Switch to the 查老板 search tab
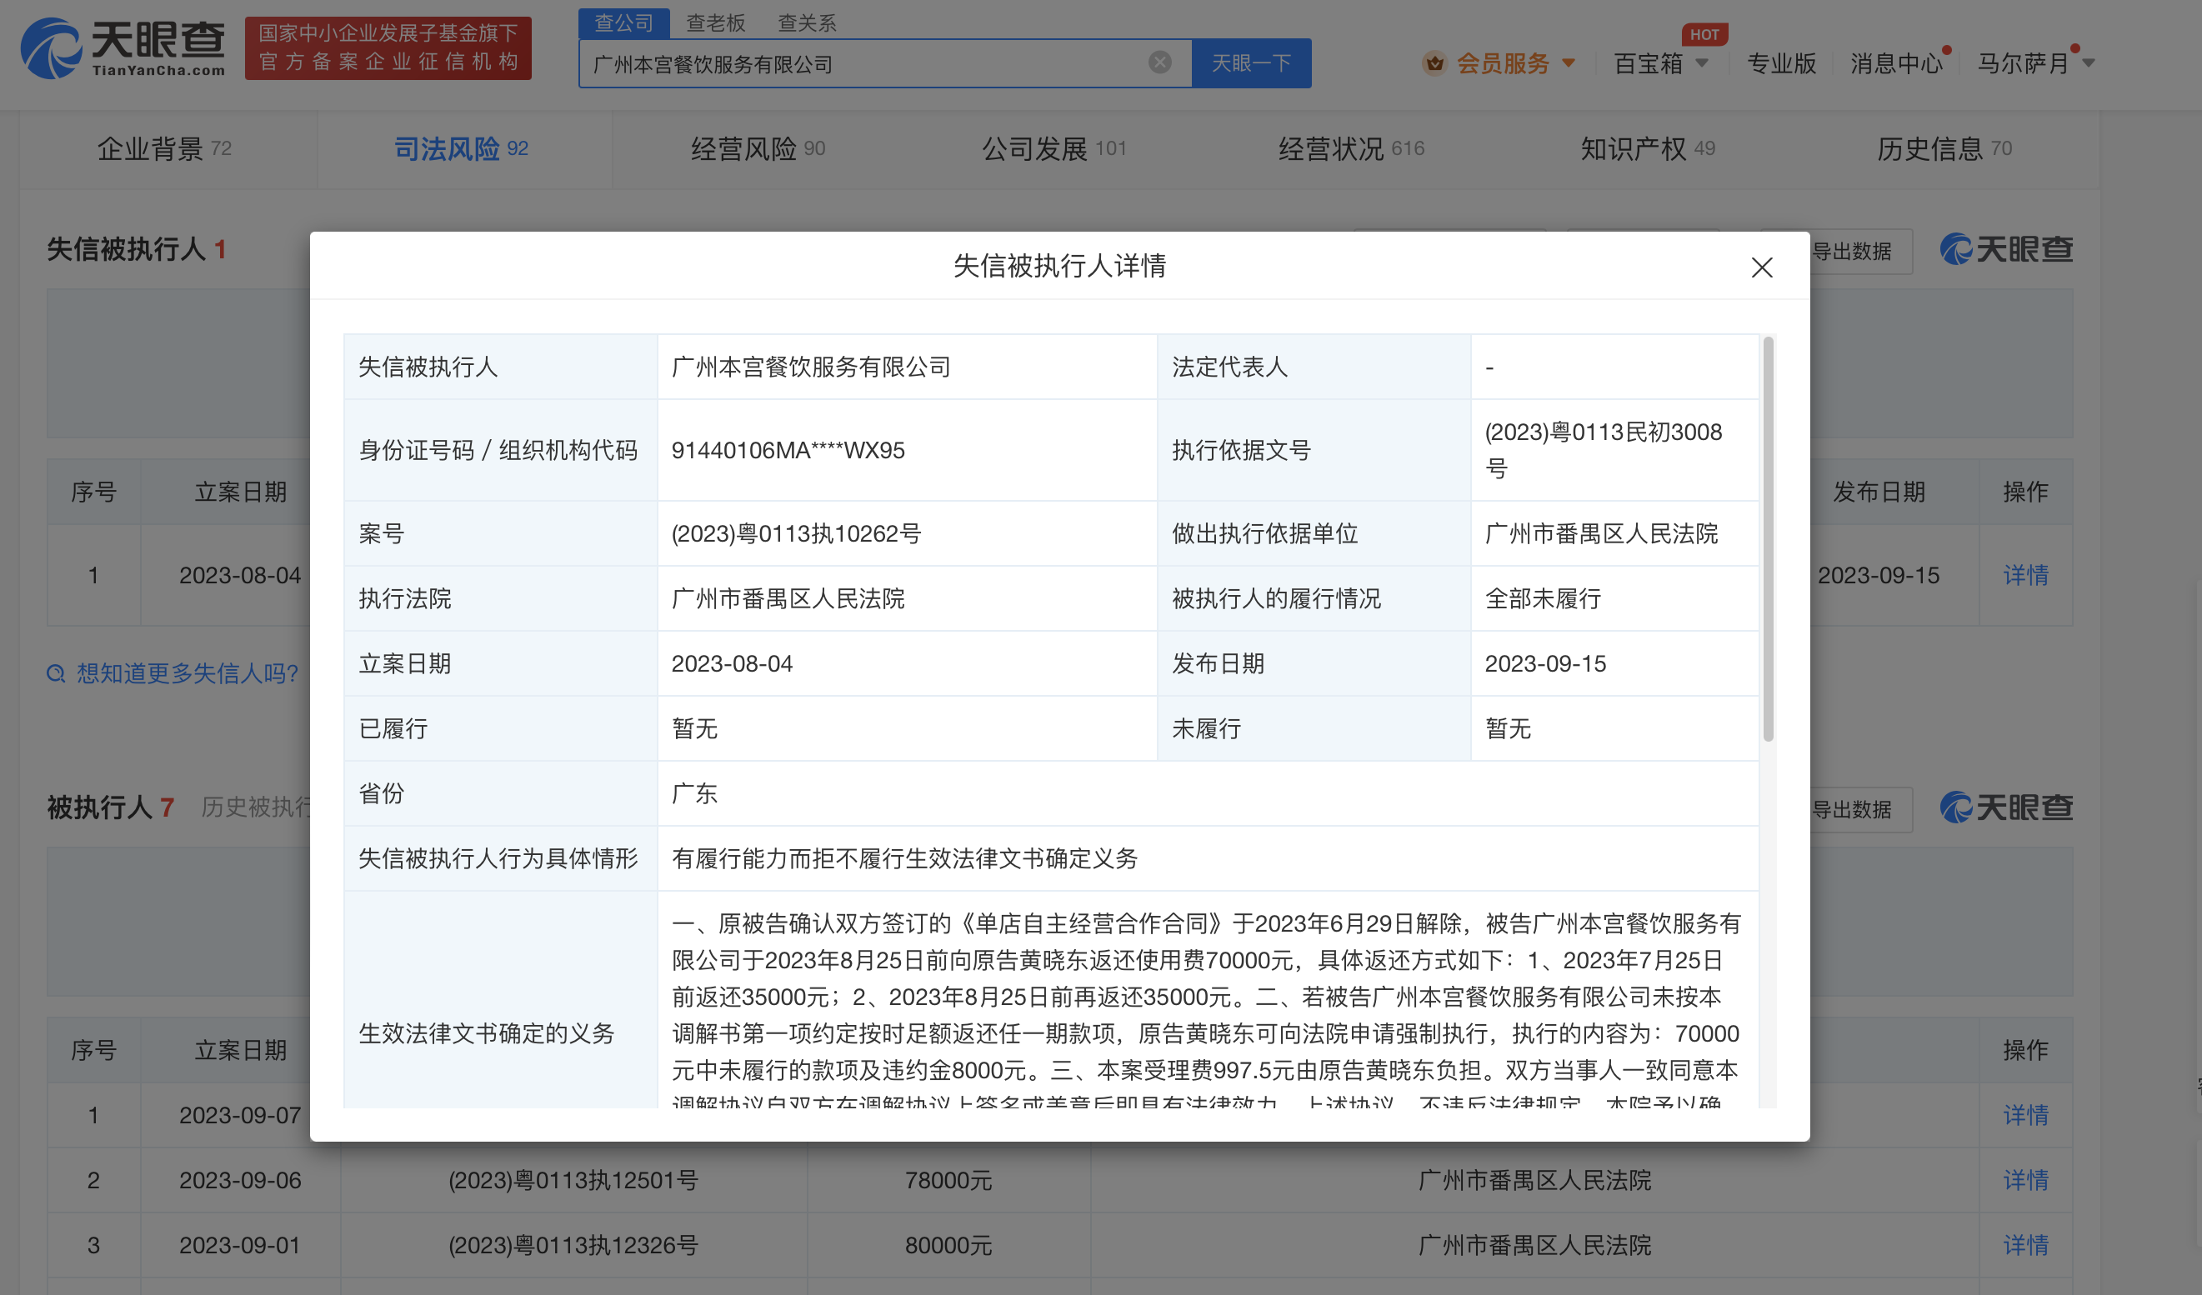 pos(715,22)
